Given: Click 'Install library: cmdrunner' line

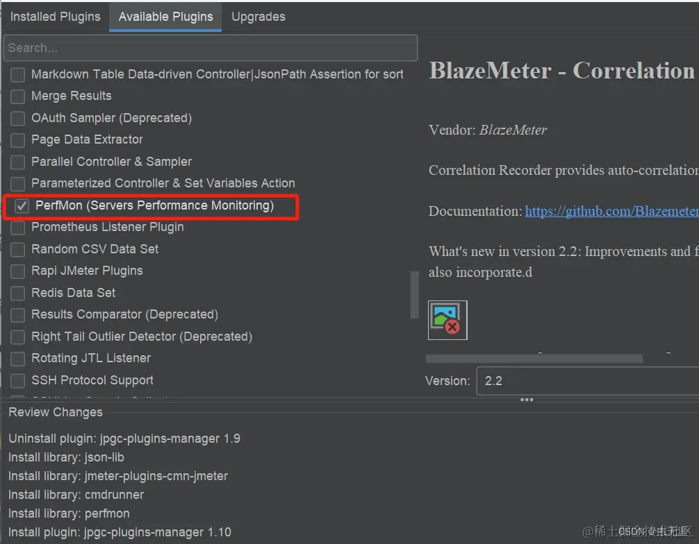Looking at the screenshot, I should pos(76,495).
